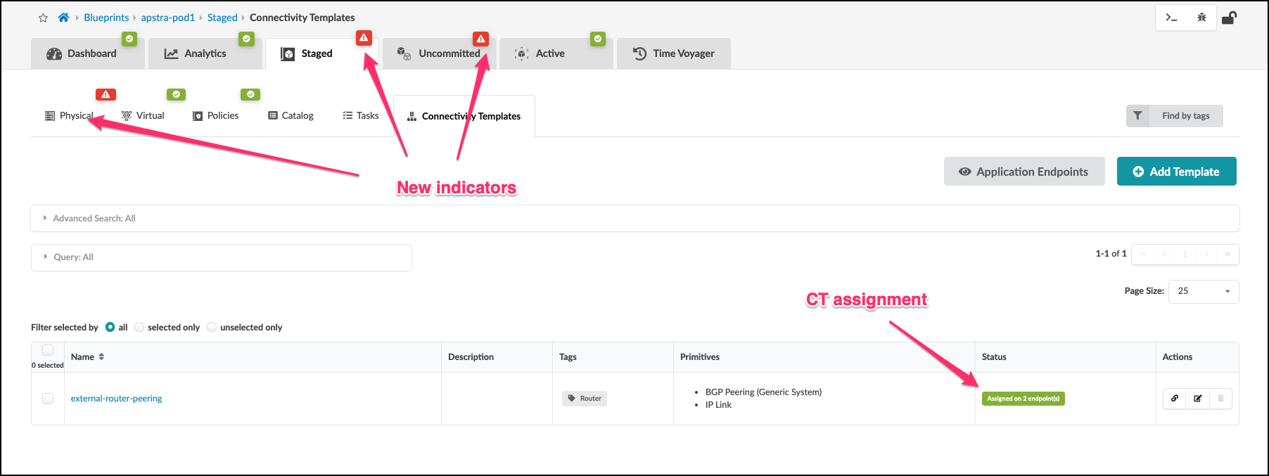Click the home icon in breadcrumb
The width and height of the screenshot is (1269, 476).
click(x=63, y=18)
